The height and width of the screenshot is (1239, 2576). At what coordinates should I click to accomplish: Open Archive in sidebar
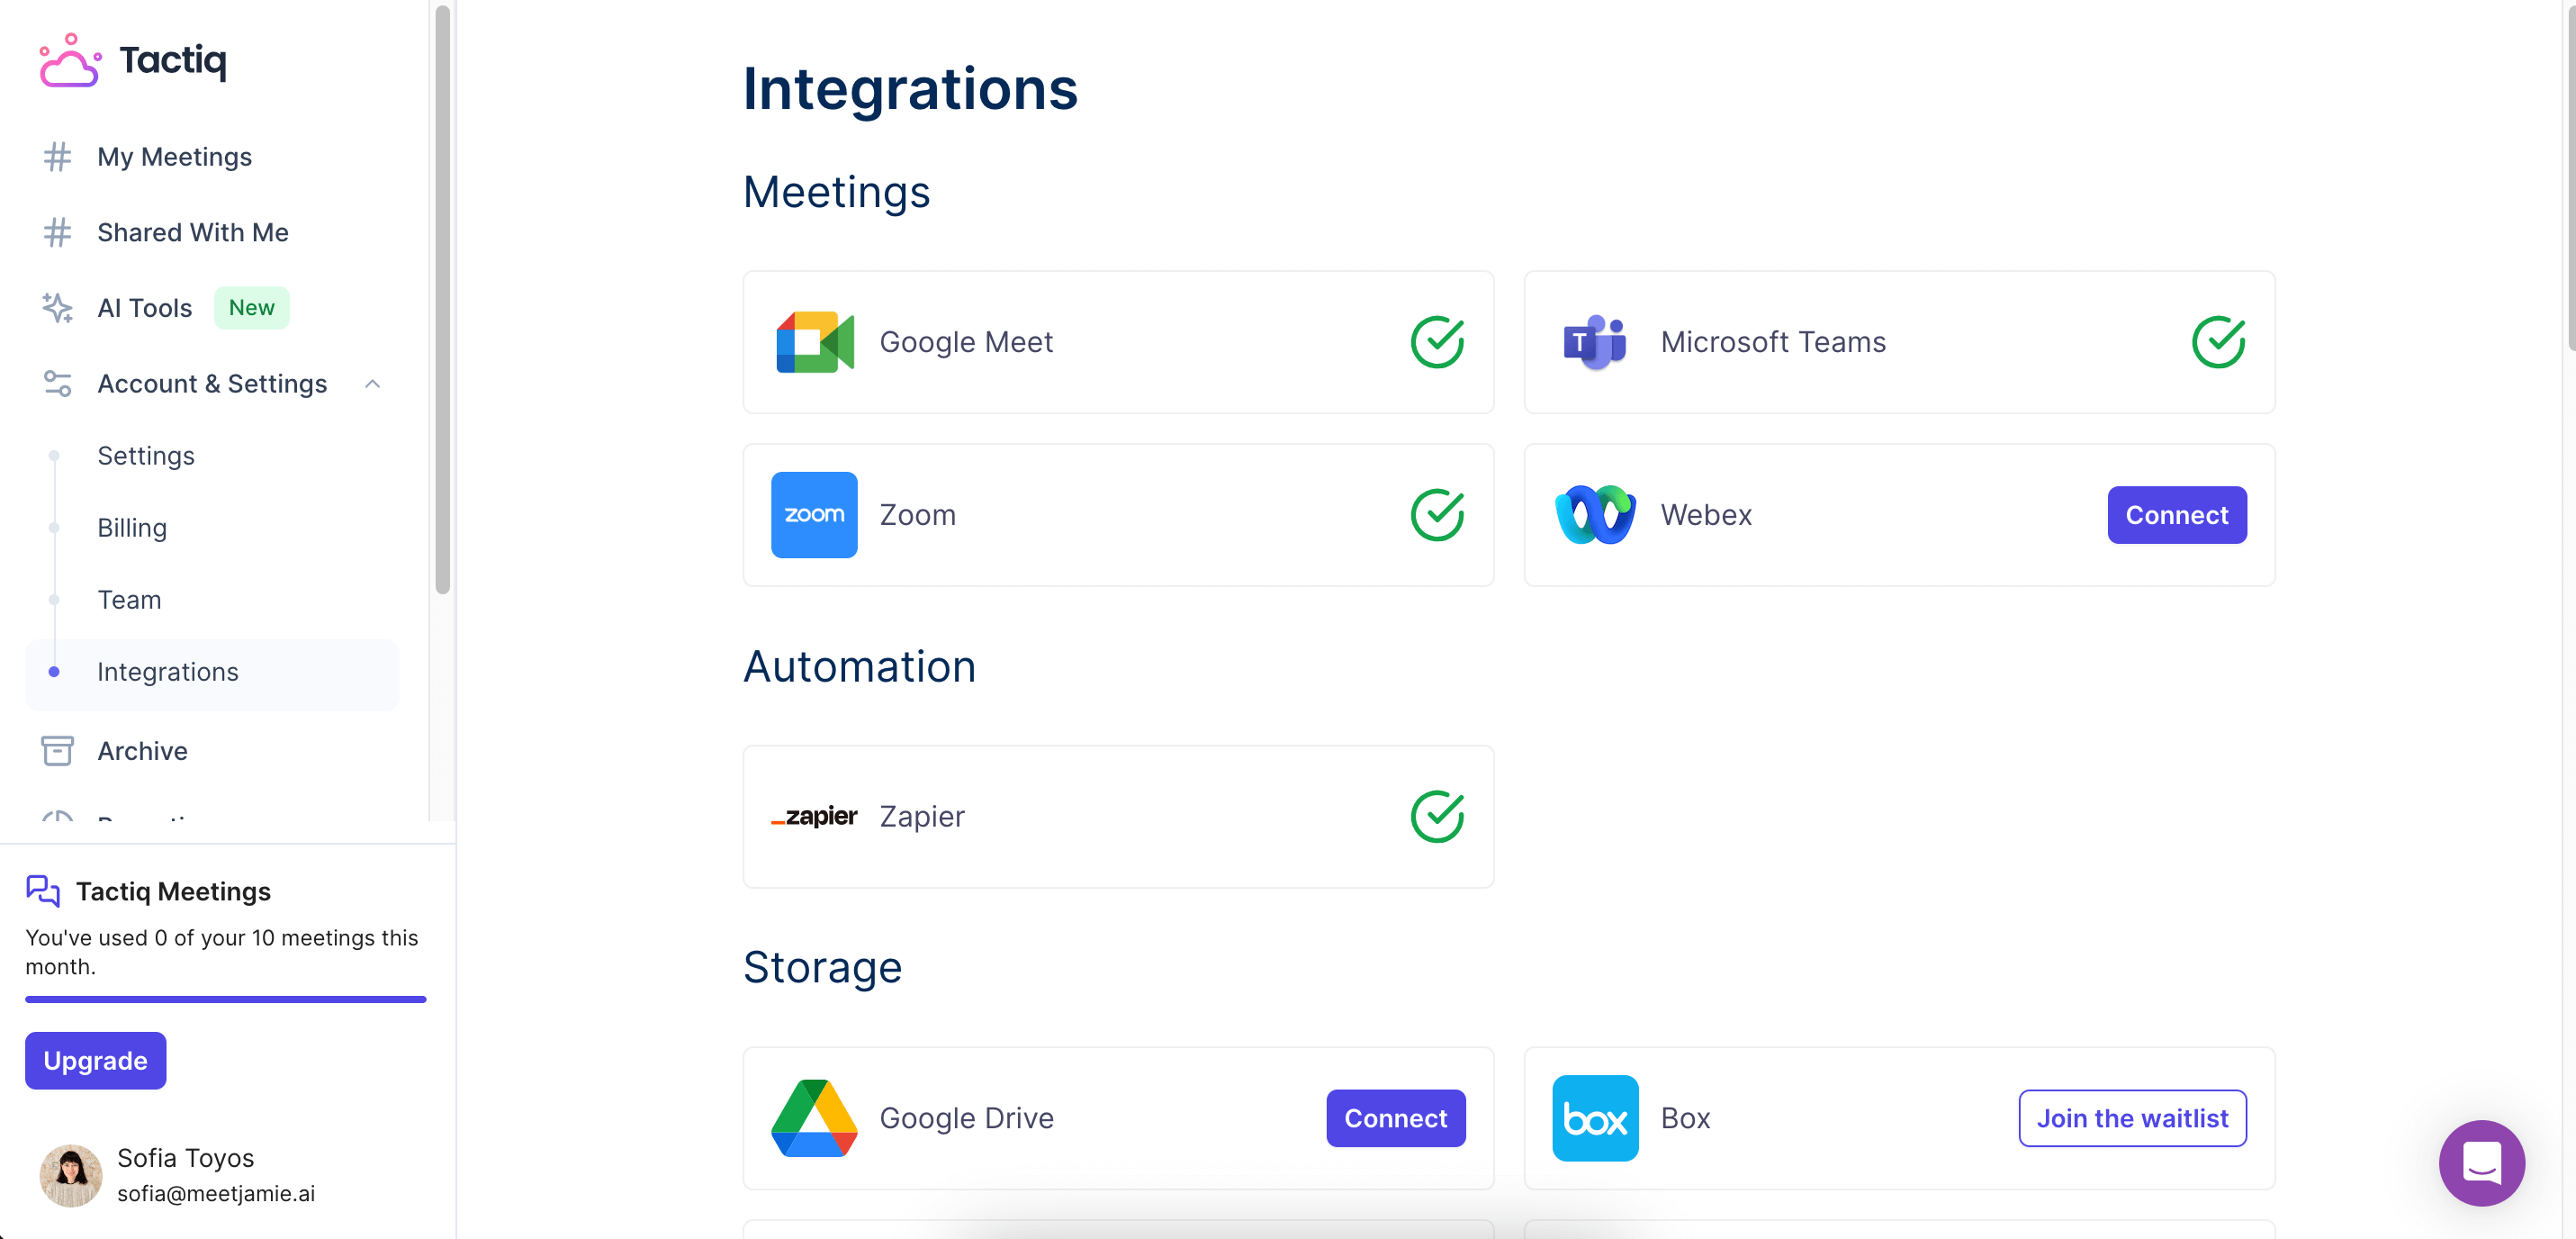[x=142, y=752]
